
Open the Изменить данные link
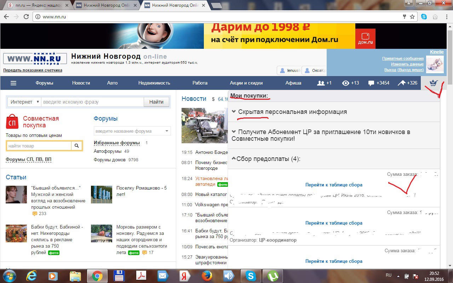click(x=407, y=64)
